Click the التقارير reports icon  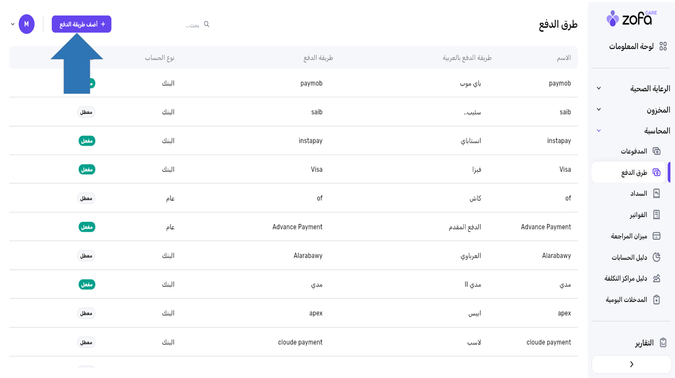(x=663, y=343)
